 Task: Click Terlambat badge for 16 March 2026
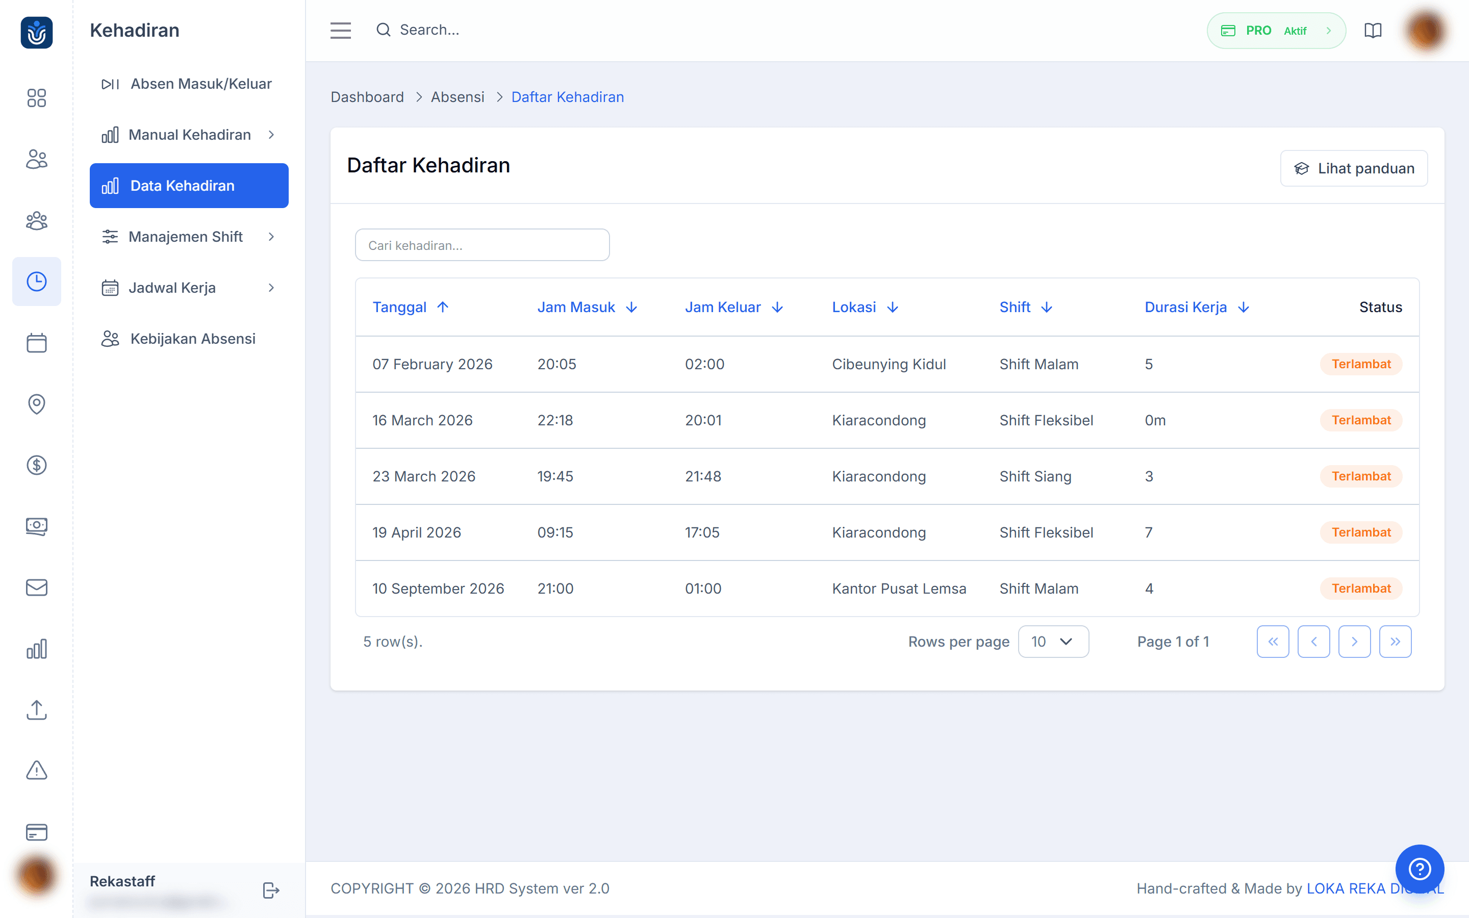click(x=1361, y=420)
